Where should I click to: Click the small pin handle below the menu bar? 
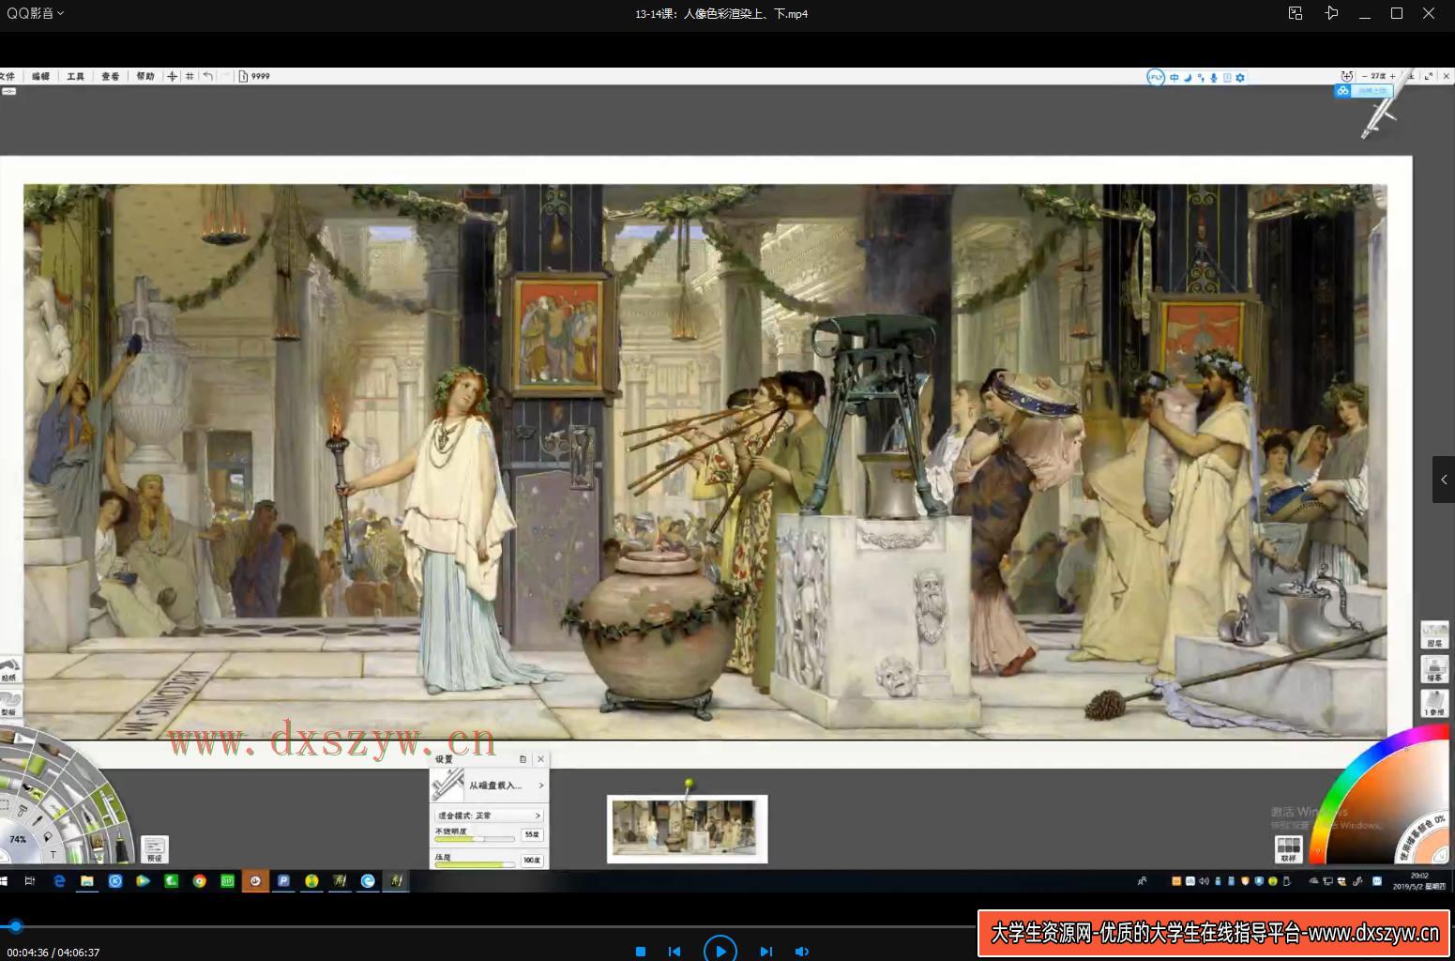click(x=9, y=92)
